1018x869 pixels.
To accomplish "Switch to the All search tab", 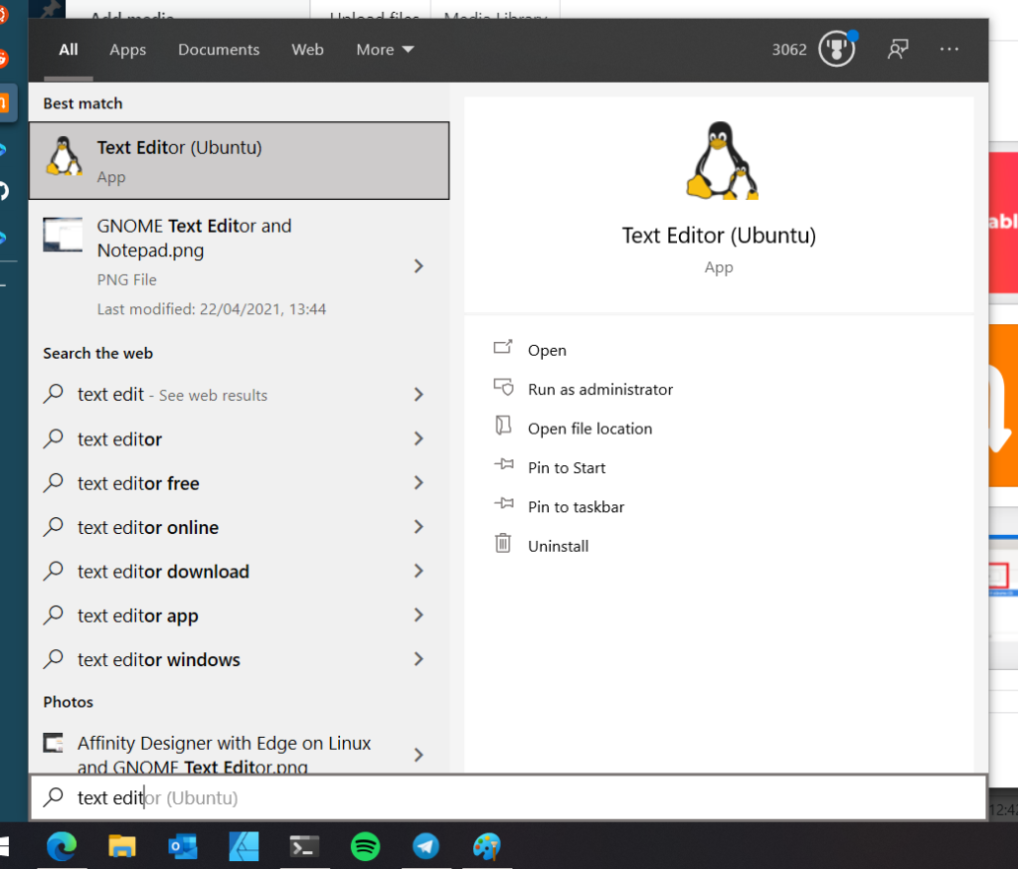I will (x=69, y=50).
